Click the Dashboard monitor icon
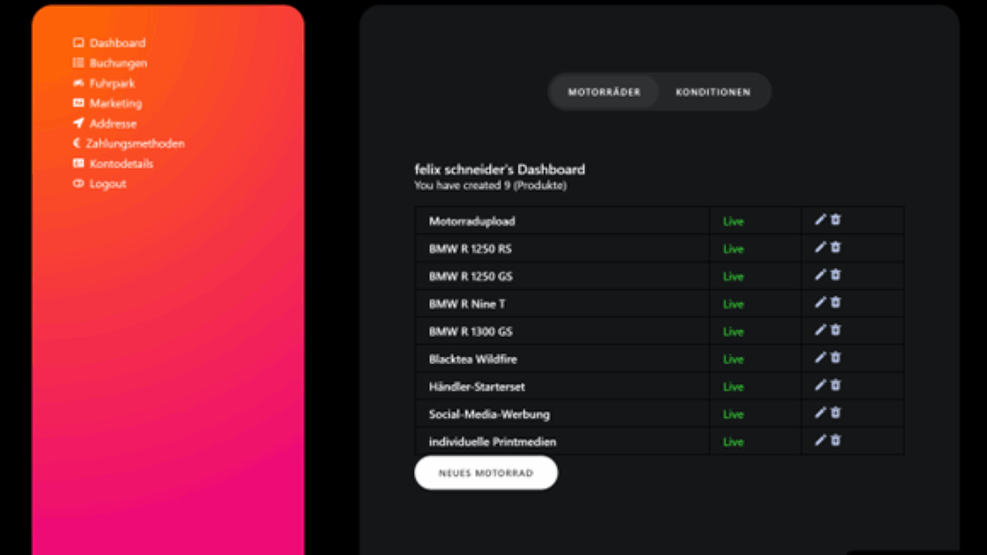 tap(78, 43)
